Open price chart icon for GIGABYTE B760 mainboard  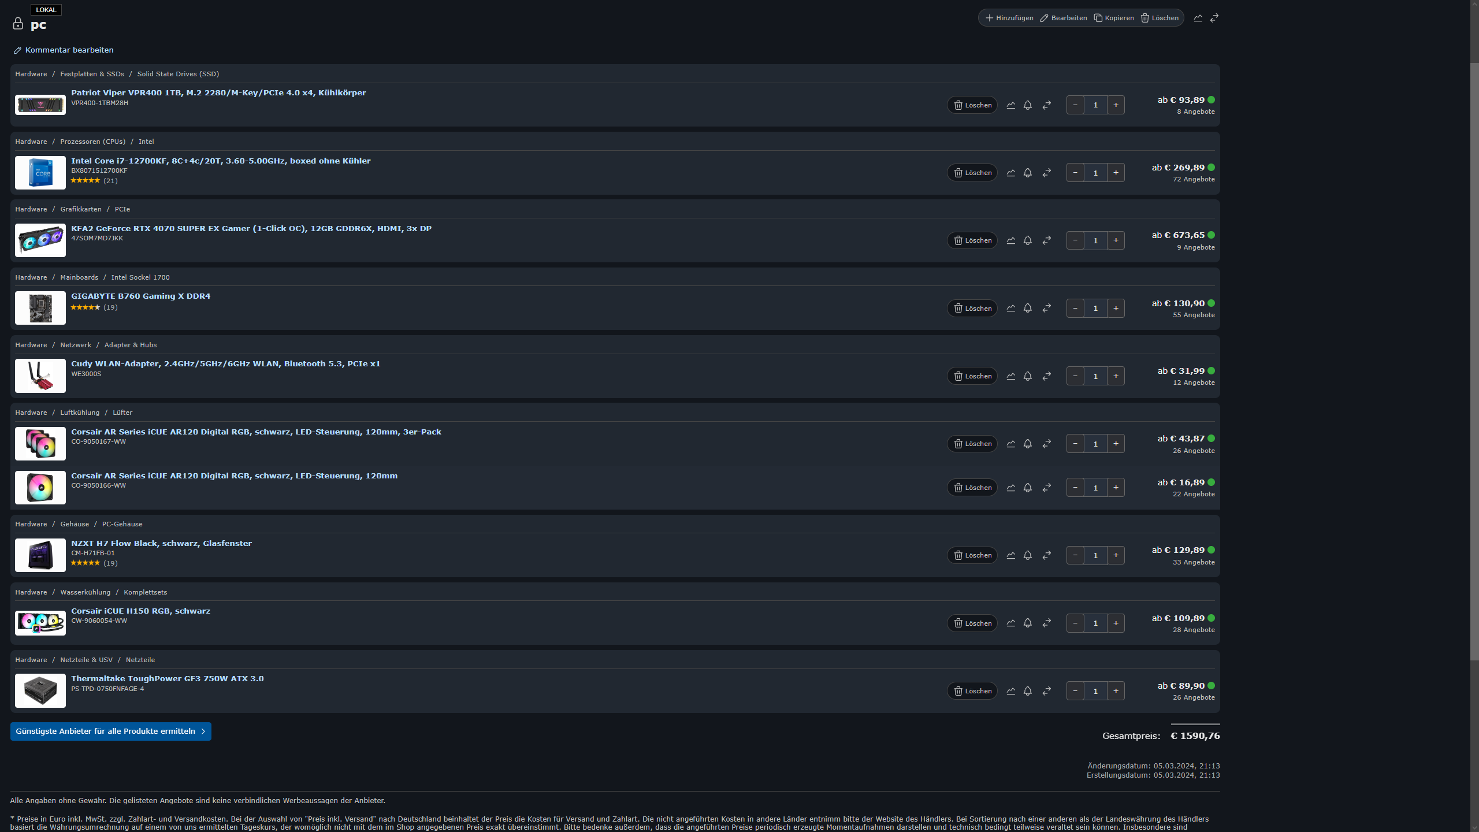(1010, 309)
